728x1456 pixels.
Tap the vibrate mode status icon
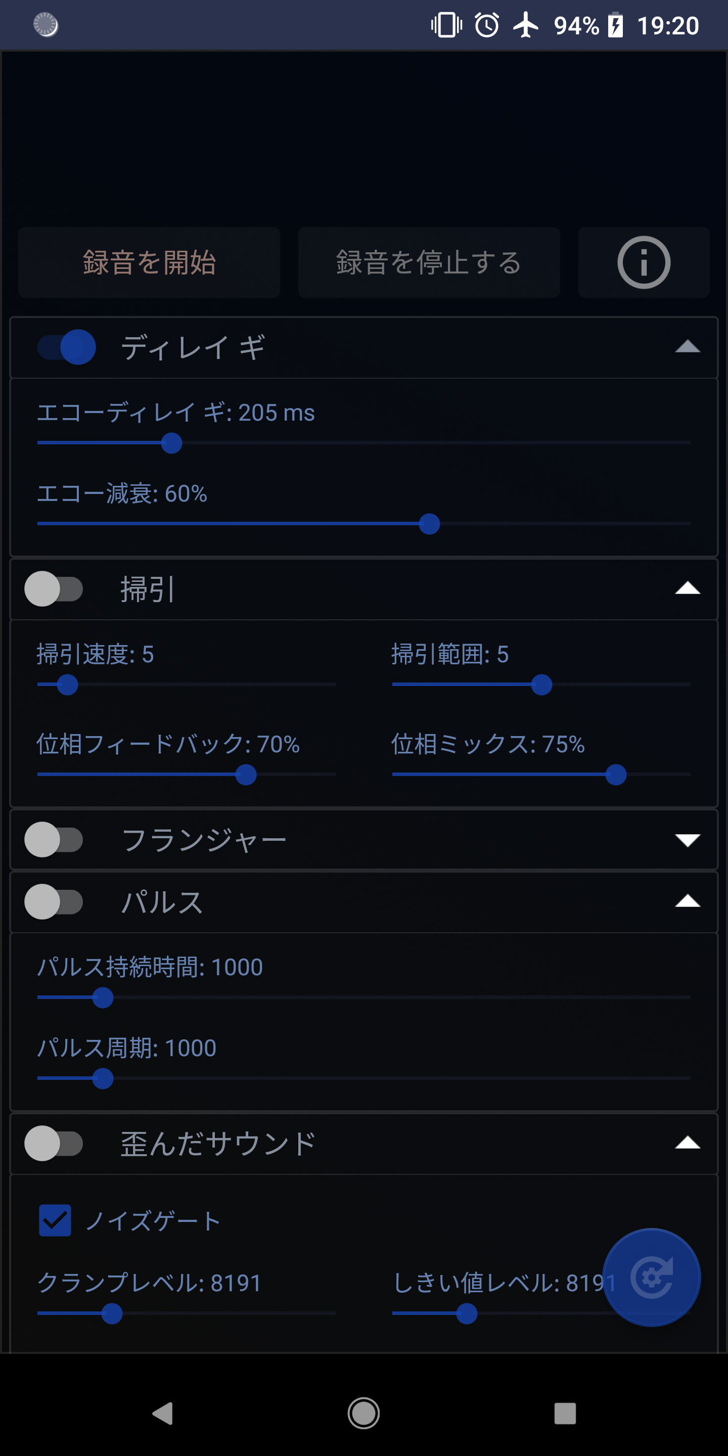point(446,25)
